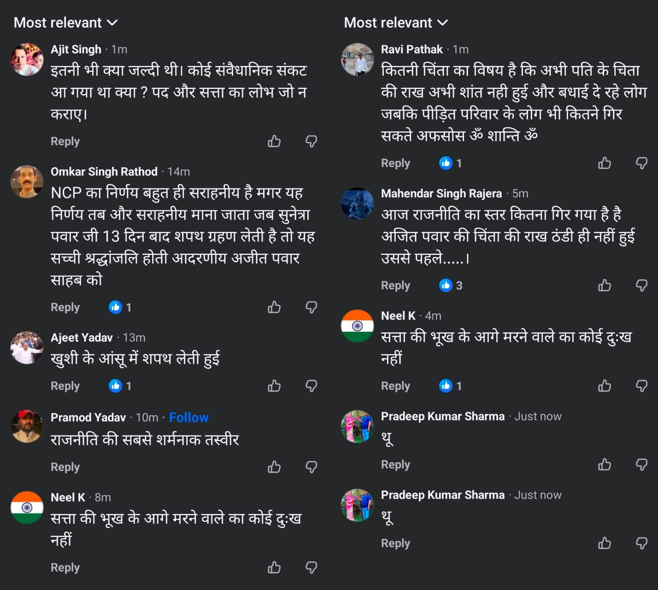This screenshot has width=658, height=590.
Task: Like Ravi Pathak's comment
Action: coord(605,163)
